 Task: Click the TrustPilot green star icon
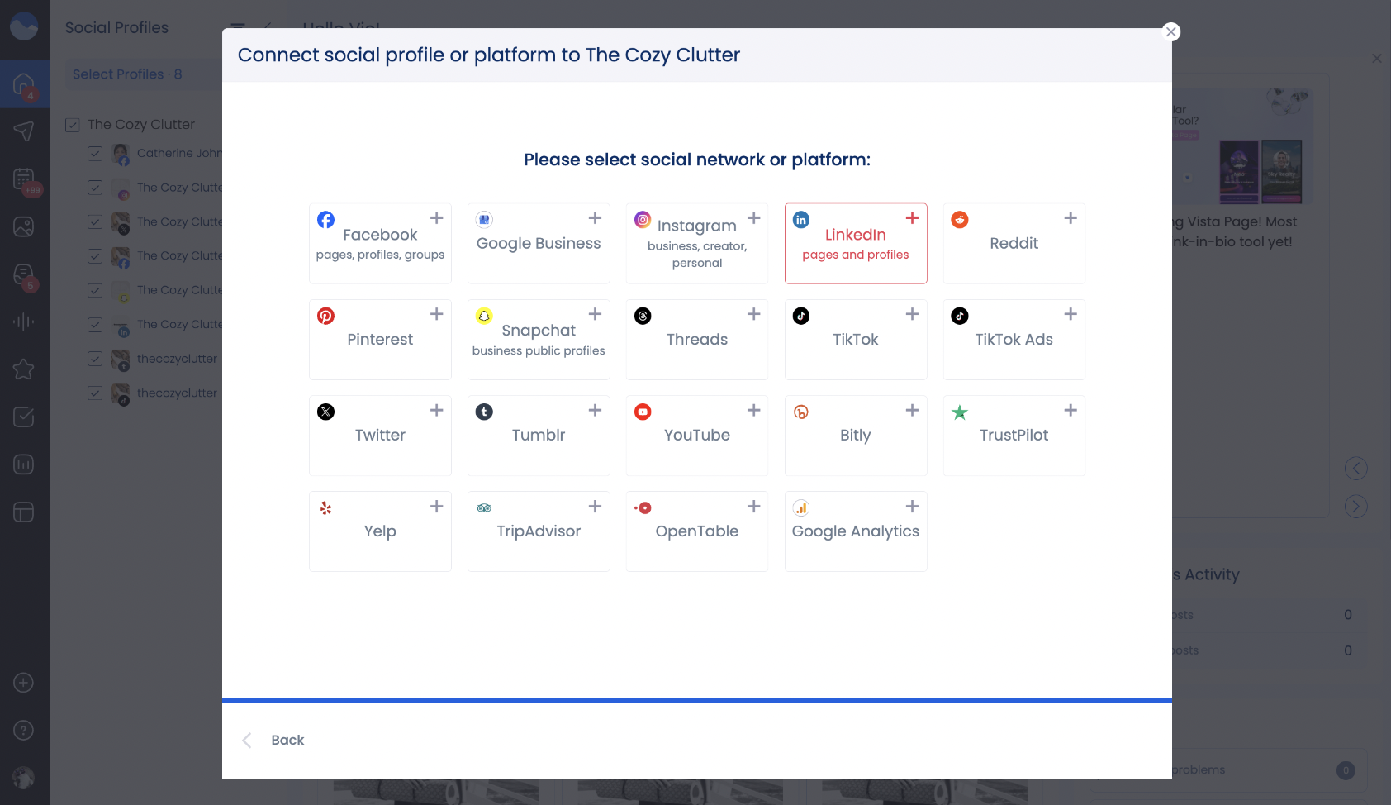tap(960, 412)
